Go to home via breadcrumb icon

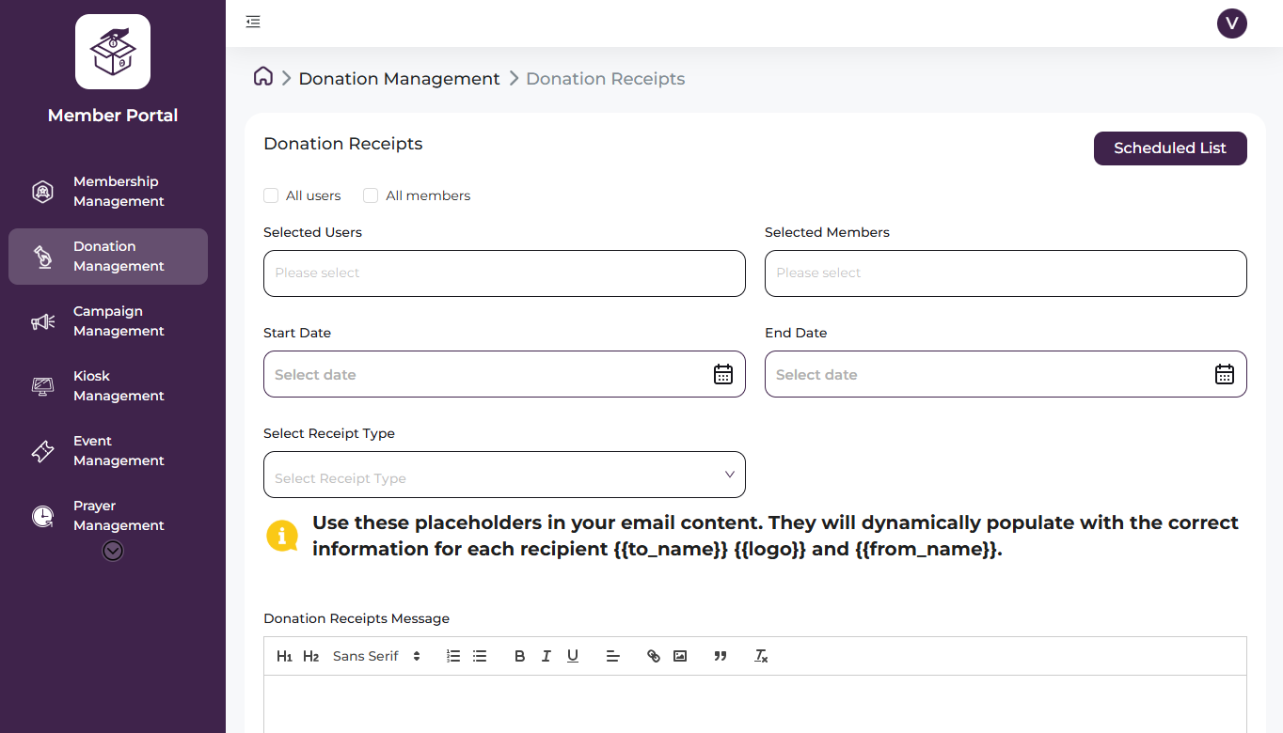(x=263, y=78)
